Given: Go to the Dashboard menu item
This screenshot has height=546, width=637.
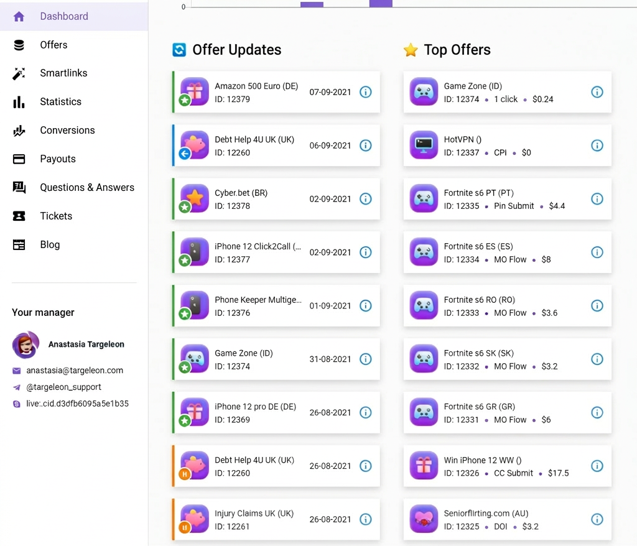Looking at the screenshot, I should (x=74, y=16).
